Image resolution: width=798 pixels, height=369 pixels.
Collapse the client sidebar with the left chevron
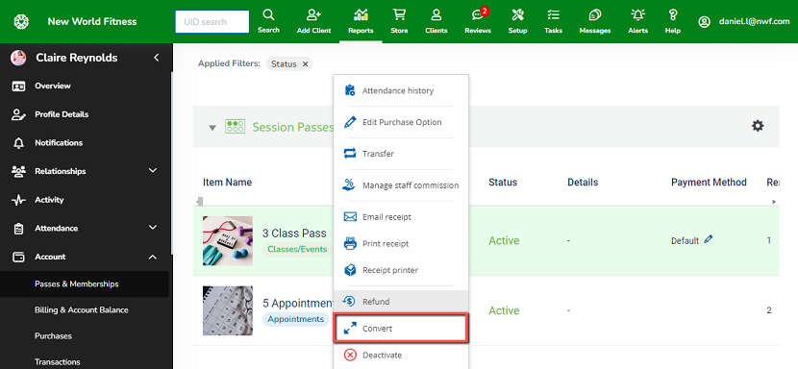pos(157,58)
